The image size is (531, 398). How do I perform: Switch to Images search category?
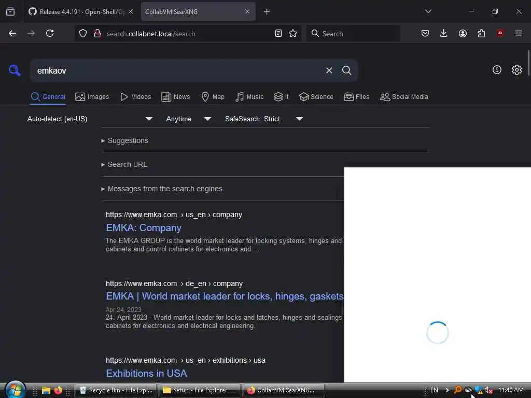tap(92, 97)
